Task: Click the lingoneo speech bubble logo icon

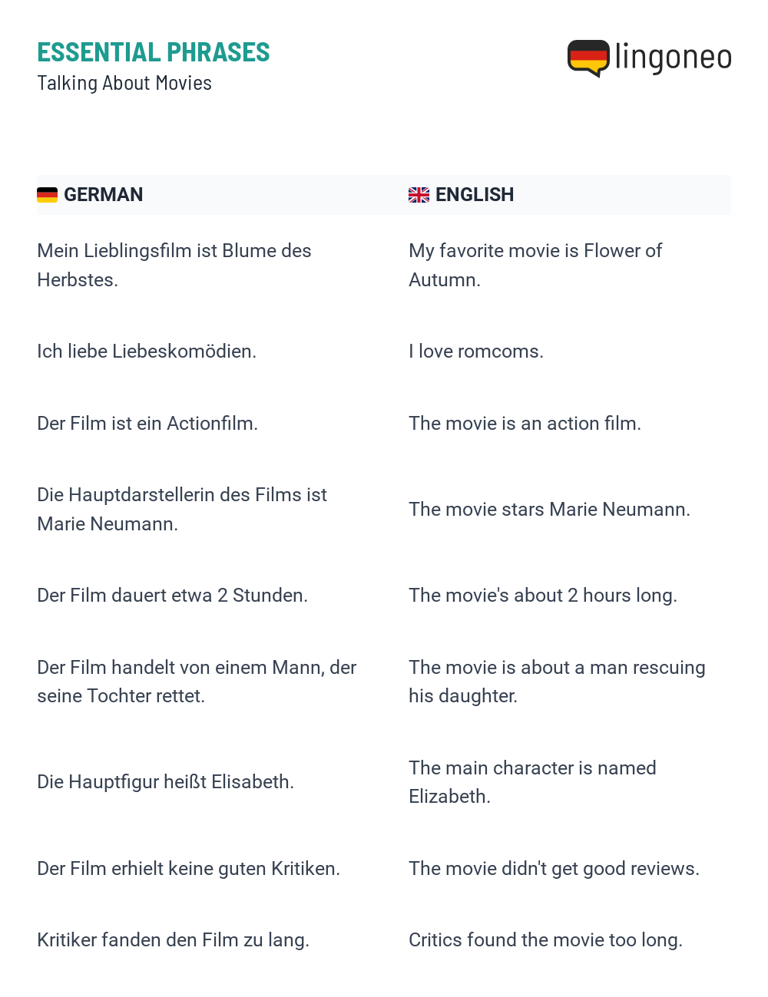Action: (x=588, y=58)
